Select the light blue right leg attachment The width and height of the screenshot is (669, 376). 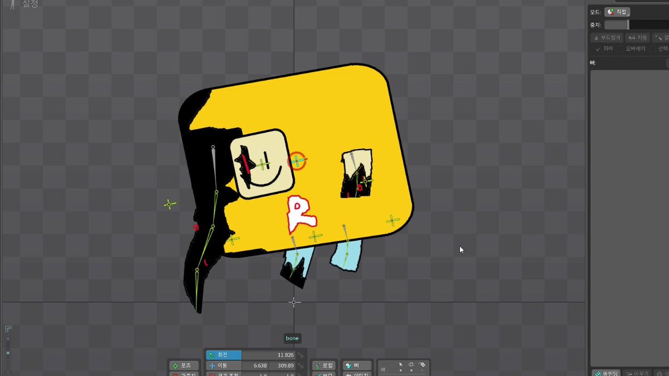(347, 256)
